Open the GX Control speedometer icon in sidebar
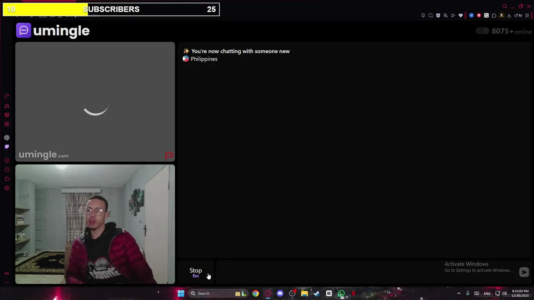534x300 pixels. [x=7, y=97]
